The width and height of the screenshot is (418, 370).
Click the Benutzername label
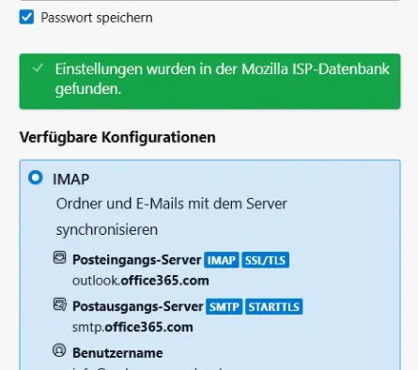[117, 353]
